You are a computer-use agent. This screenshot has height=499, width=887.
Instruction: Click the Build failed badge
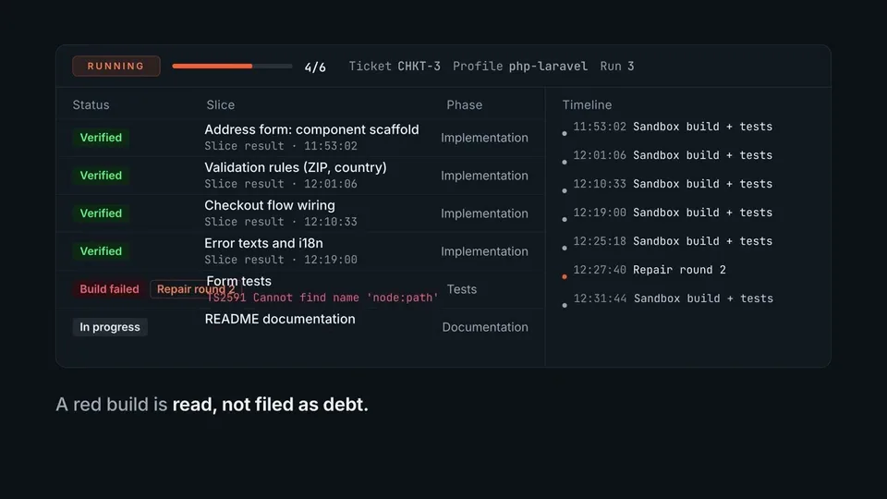coord(109,289)
